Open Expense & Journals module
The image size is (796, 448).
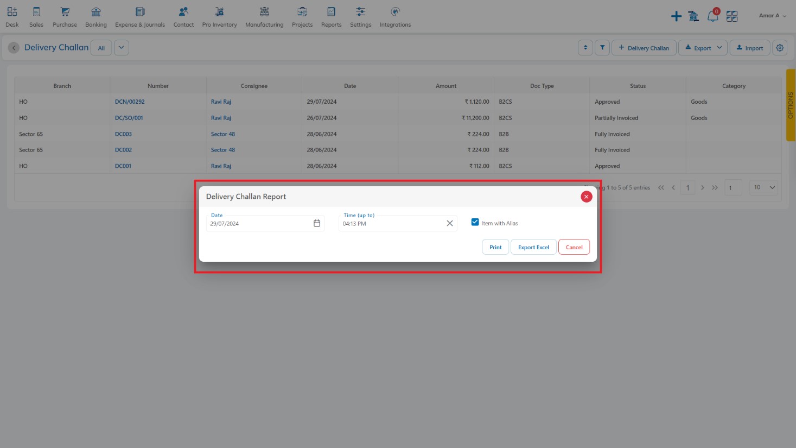[x=140, y=17]
